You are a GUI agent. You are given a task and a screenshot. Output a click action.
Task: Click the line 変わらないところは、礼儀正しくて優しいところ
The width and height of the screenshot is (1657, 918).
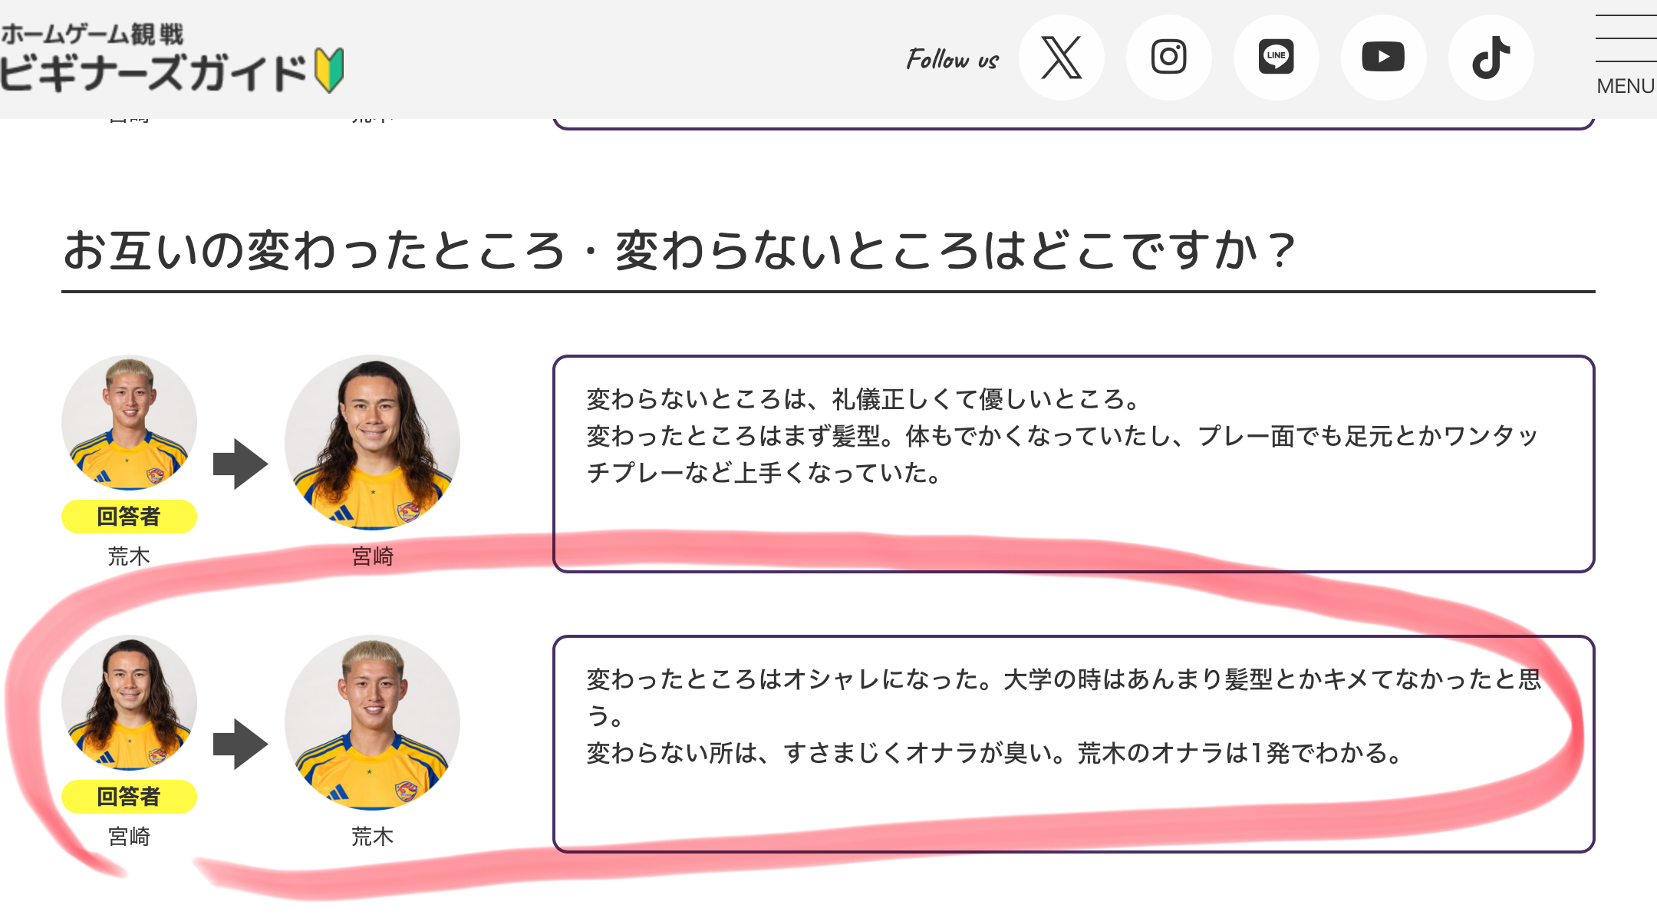tap(864, 399)
